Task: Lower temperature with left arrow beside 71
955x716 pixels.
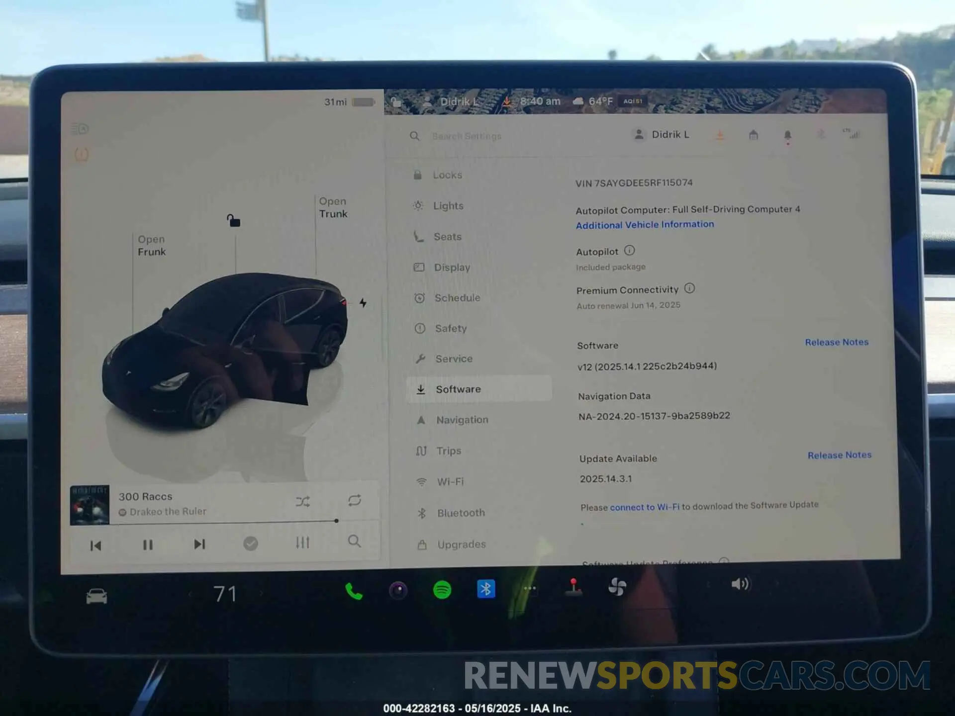Action: [190, 594]
